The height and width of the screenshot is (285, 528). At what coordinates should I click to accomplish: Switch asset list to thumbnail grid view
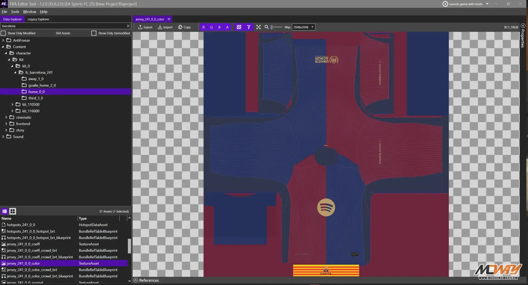click(x=13, y=211)
